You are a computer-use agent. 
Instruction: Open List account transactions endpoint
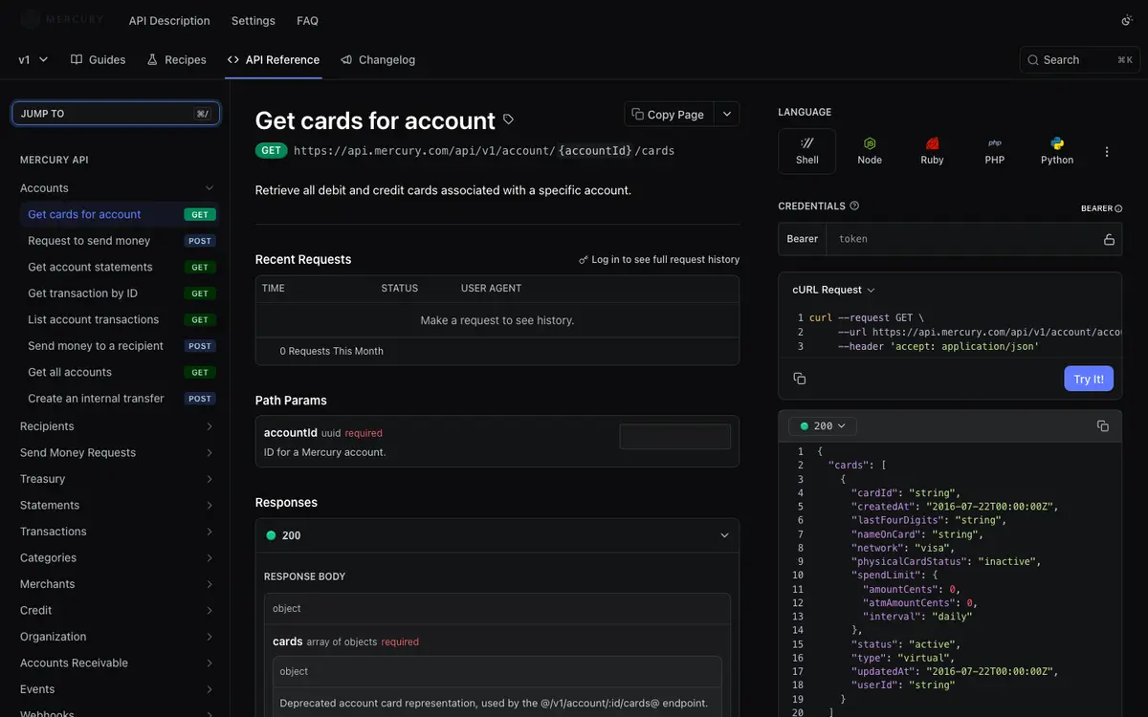pyautogui.click(x=121, y=319)
